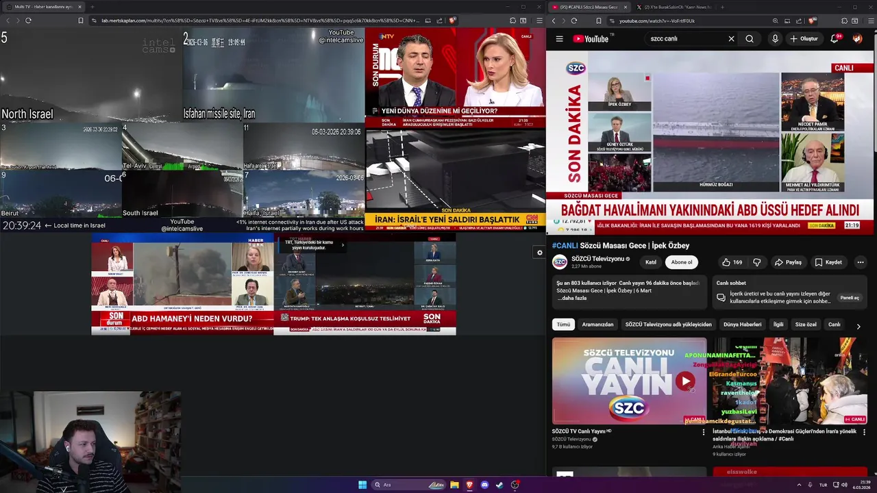Open the YouTube account avatar menu
The image size is (877, 493).
pyautogui.click(x=857, y=39)
